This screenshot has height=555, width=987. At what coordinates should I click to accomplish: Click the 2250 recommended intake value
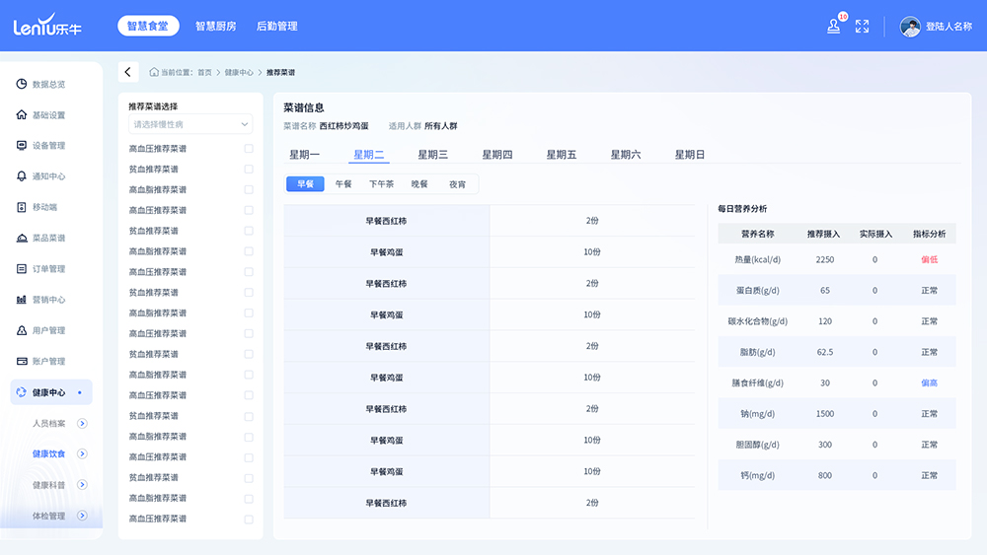(824, 259)
